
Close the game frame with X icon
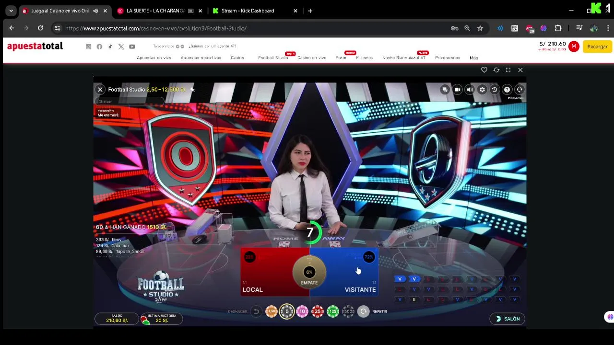(x=520, y=70)
